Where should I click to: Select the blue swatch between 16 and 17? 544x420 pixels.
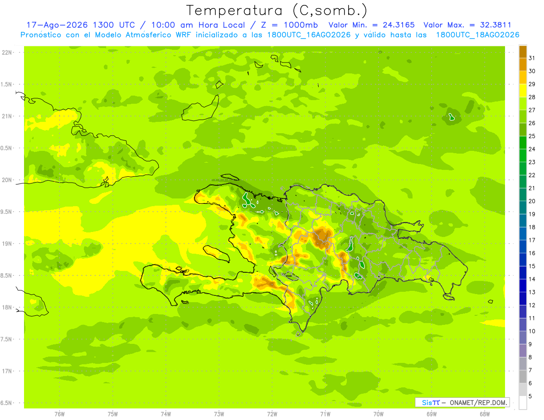tap(523, 246)
